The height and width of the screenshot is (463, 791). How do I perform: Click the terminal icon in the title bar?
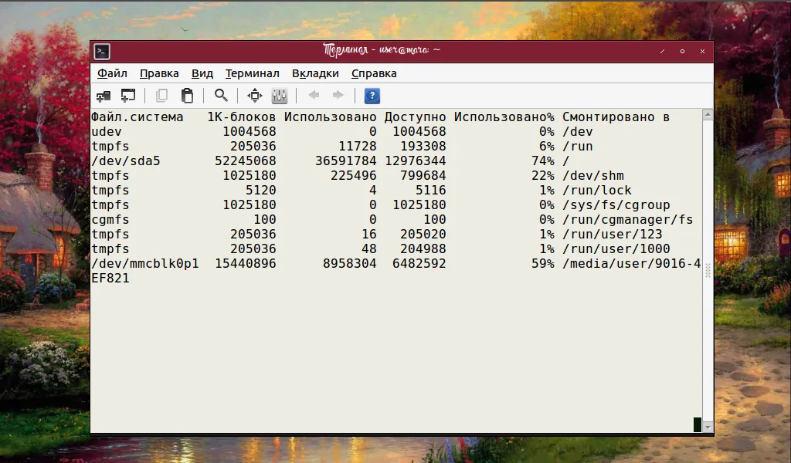[x=102, y=52]
